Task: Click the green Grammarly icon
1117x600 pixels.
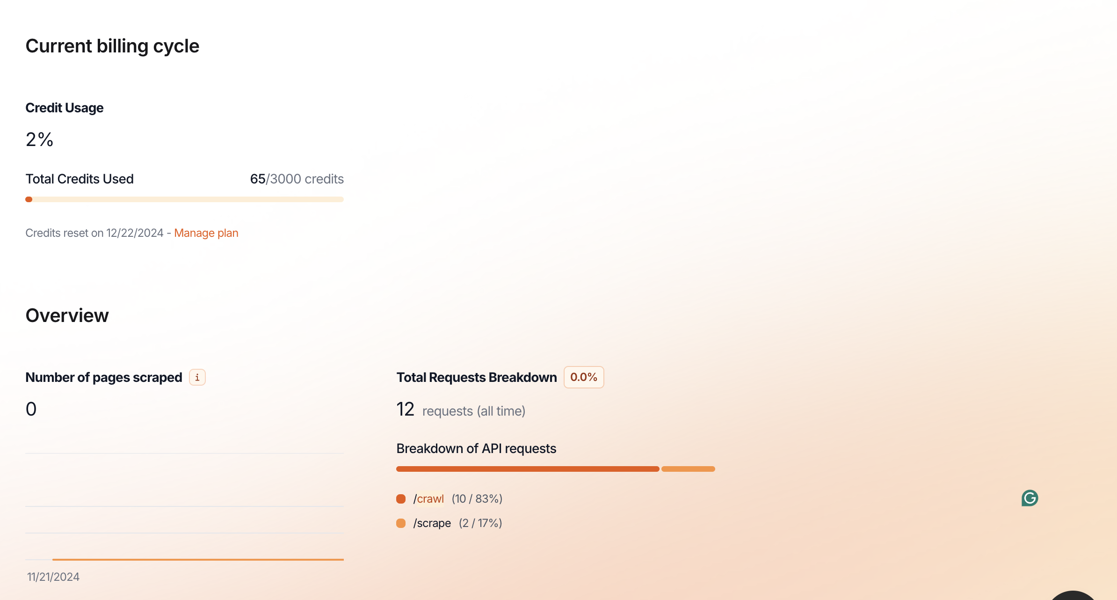Action: 1030,498
